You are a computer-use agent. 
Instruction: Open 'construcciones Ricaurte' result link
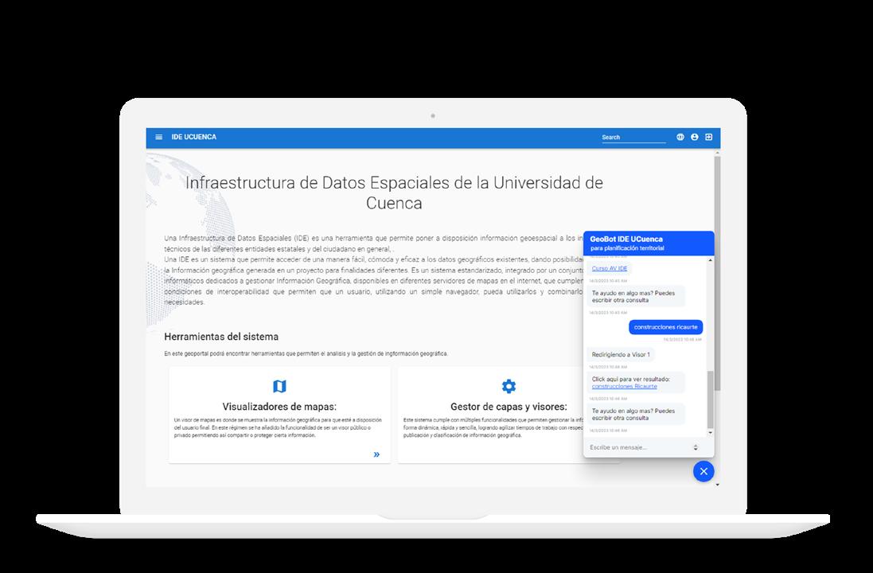point(624,387)
